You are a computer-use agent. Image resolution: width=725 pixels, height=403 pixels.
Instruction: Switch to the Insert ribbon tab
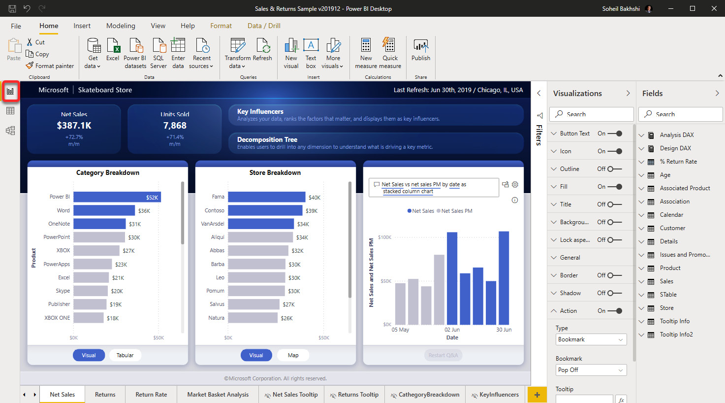coord(82,26)
